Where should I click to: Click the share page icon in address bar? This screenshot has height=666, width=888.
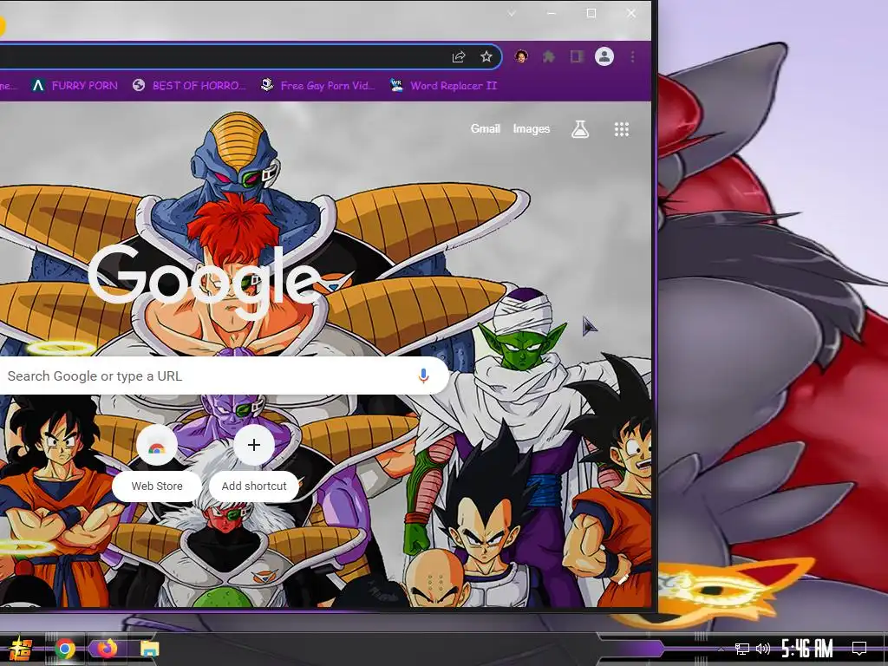459,56
